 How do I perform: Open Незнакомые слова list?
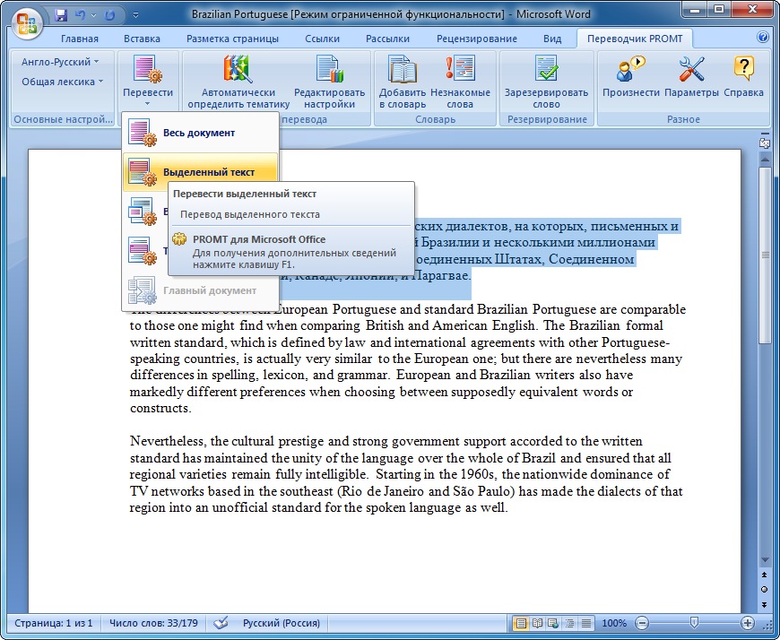(x=460, y=70)
